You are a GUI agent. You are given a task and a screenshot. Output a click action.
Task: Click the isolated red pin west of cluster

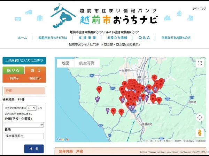pos(99,89)
